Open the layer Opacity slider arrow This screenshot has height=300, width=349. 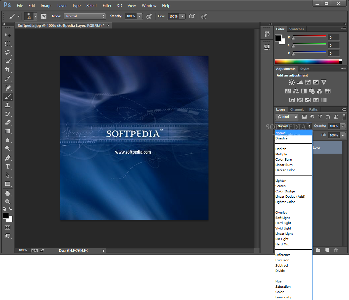click(343, 126)
